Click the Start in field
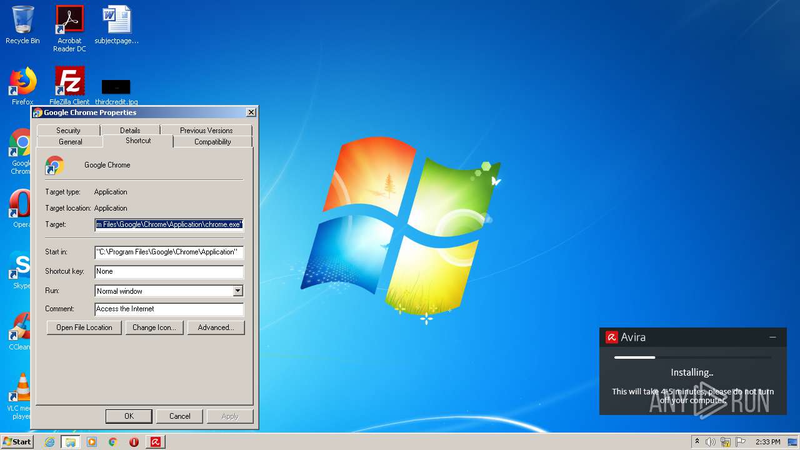 pyautogui.click(x=169, y=252)
